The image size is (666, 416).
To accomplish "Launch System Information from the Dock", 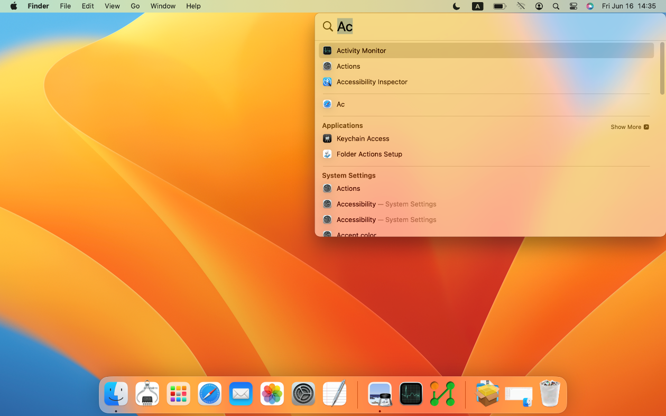I will (x=147, y=394).
